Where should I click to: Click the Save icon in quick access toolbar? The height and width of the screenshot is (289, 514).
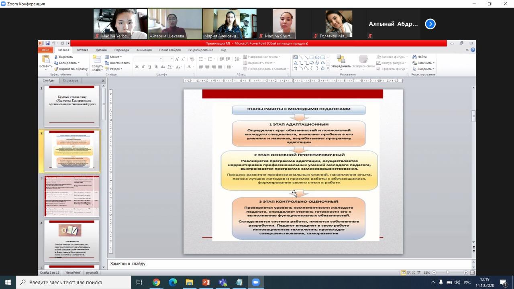pyautogui.click(x=47, y=43)
